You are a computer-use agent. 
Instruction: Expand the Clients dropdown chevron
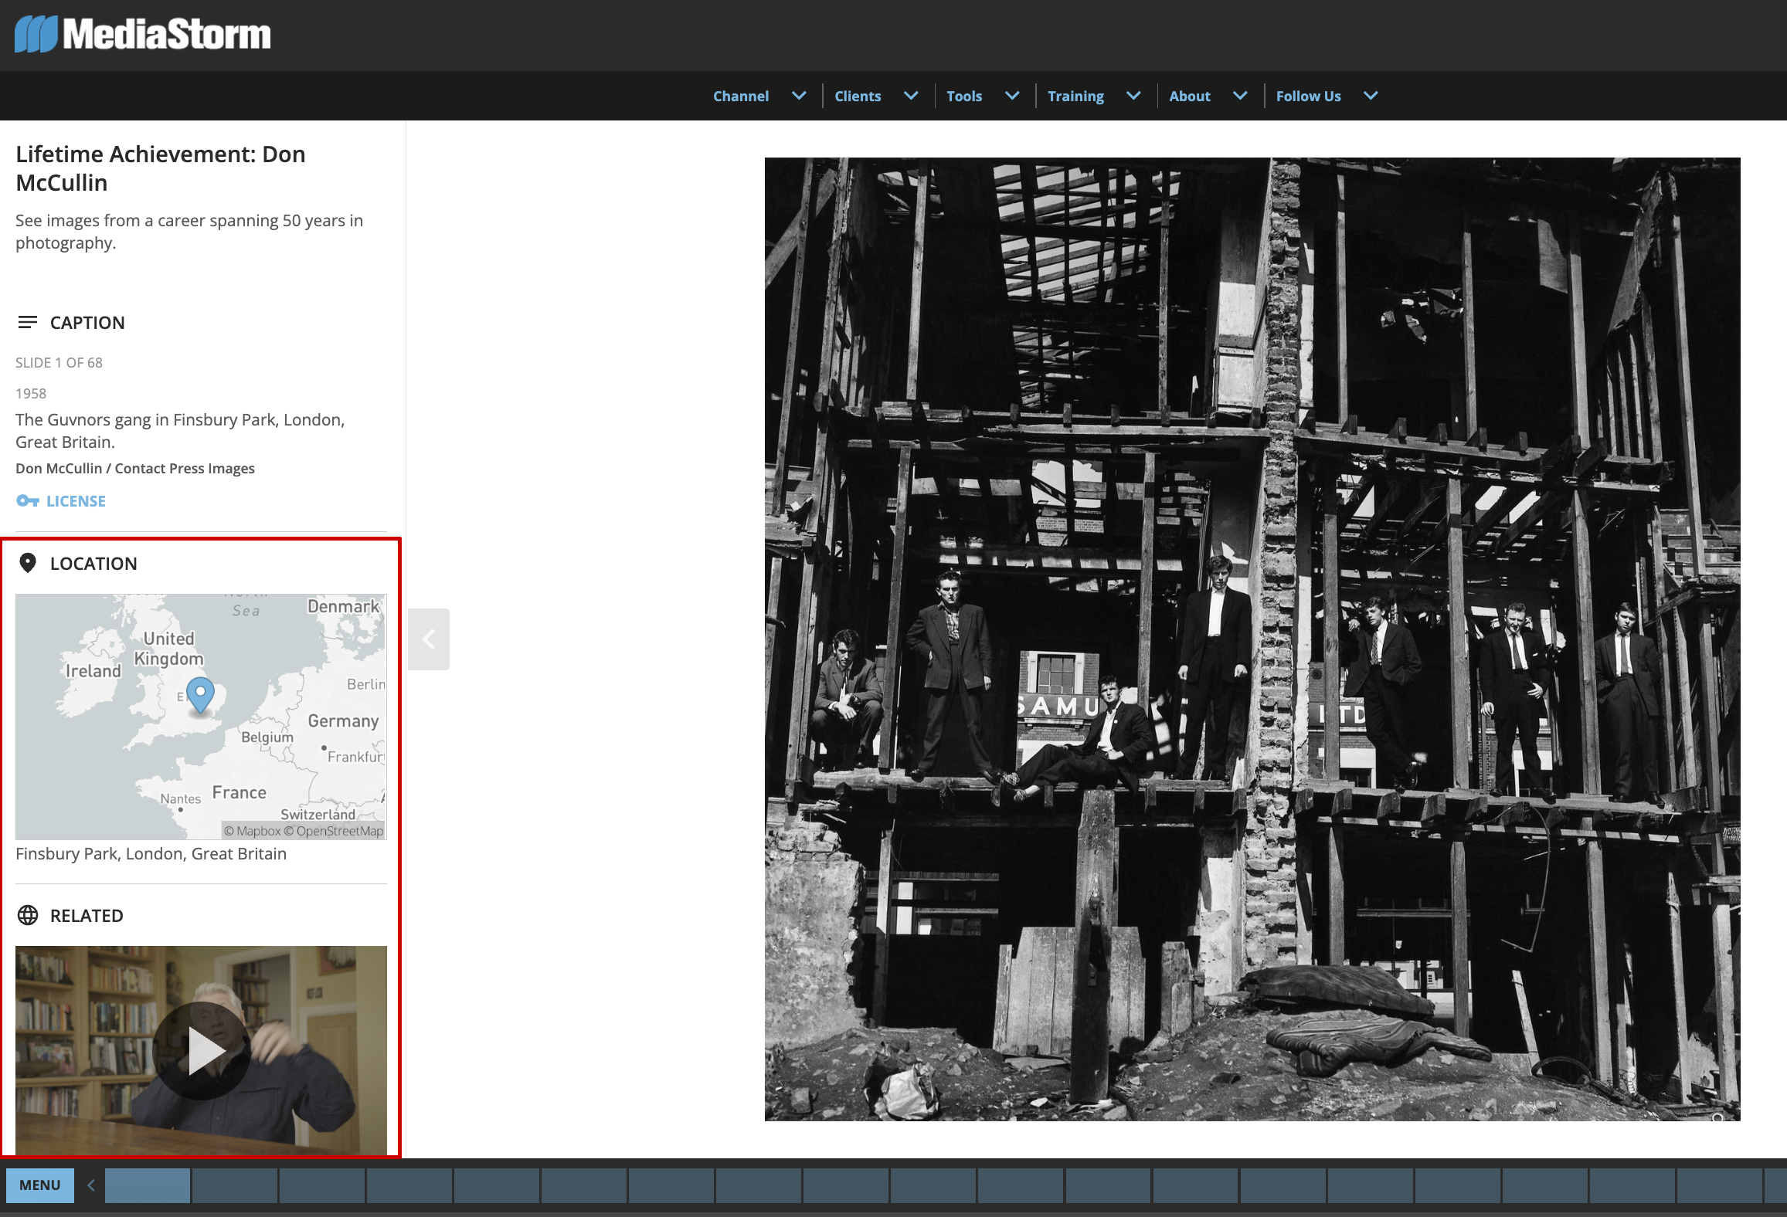coord(911,96)
